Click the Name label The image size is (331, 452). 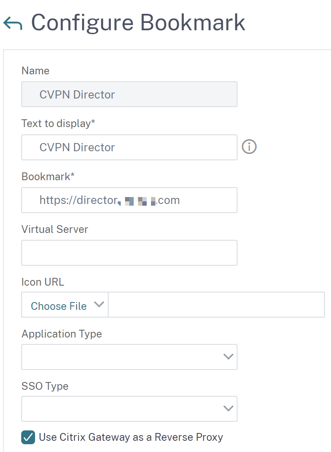click(35, 70)
